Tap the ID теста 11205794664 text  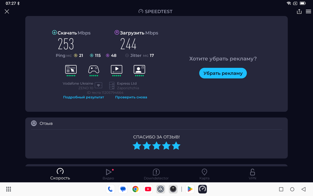click(x=105, y=93)
